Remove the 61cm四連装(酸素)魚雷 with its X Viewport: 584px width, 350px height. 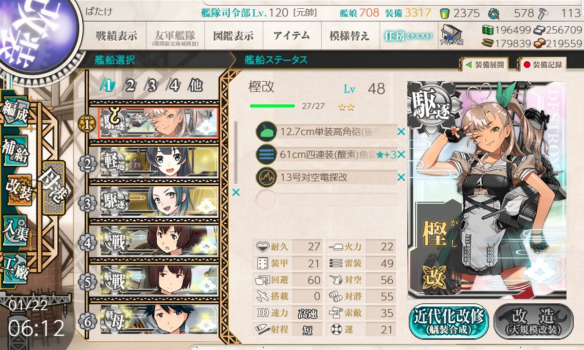401,155
